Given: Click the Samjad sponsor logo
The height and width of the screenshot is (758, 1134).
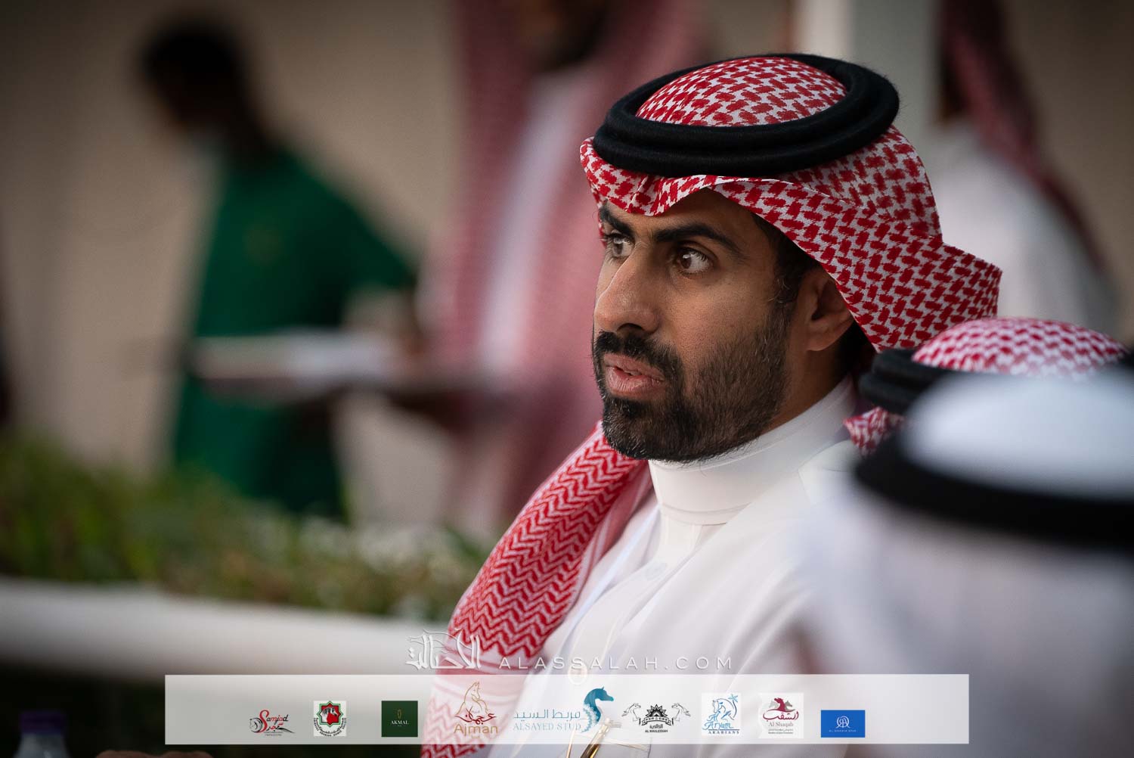Looking at the screenshot, I should point(268,722).
